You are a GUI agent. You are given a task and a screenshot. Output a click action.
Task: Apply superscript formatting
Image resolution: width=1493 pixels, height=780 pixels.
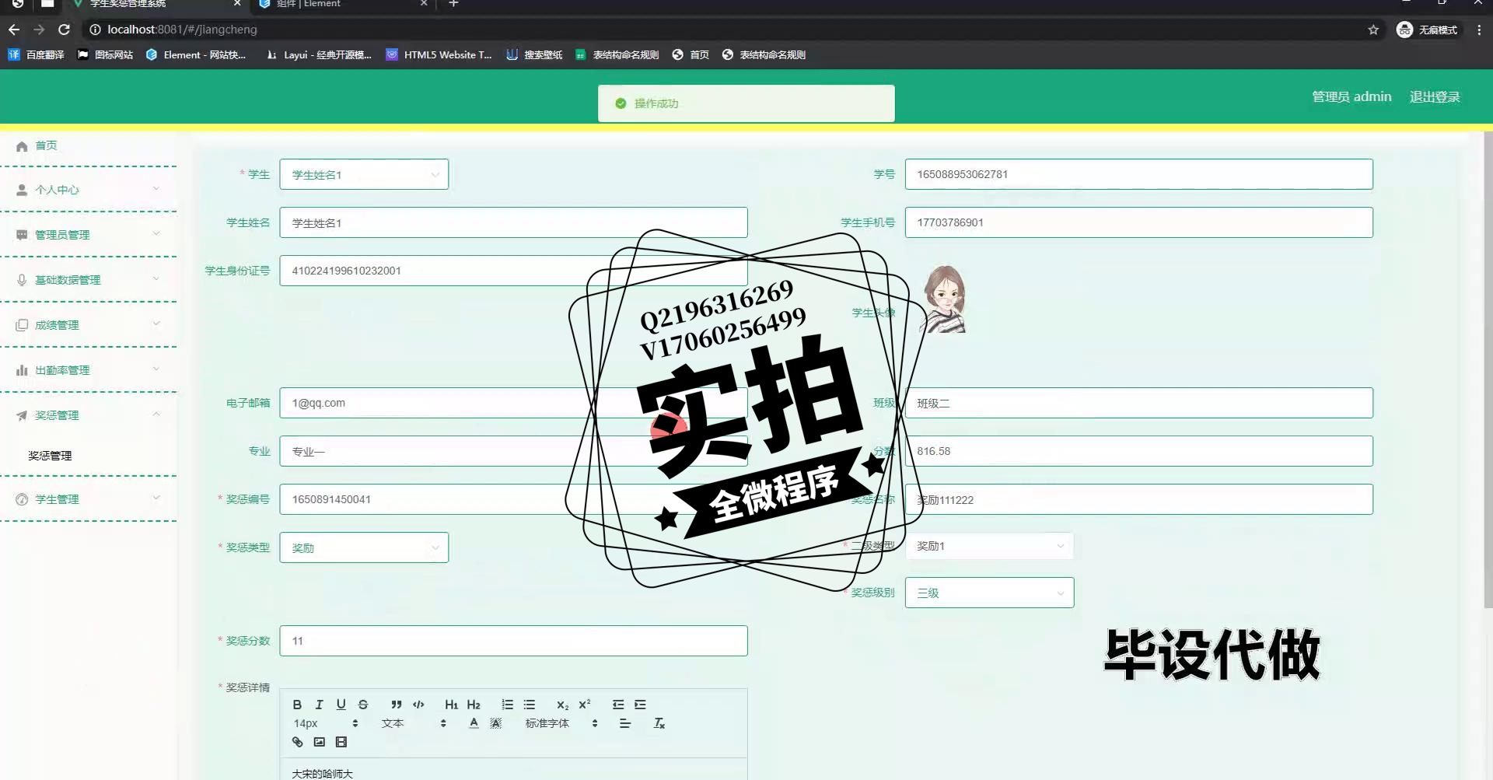tap(585, 705)
